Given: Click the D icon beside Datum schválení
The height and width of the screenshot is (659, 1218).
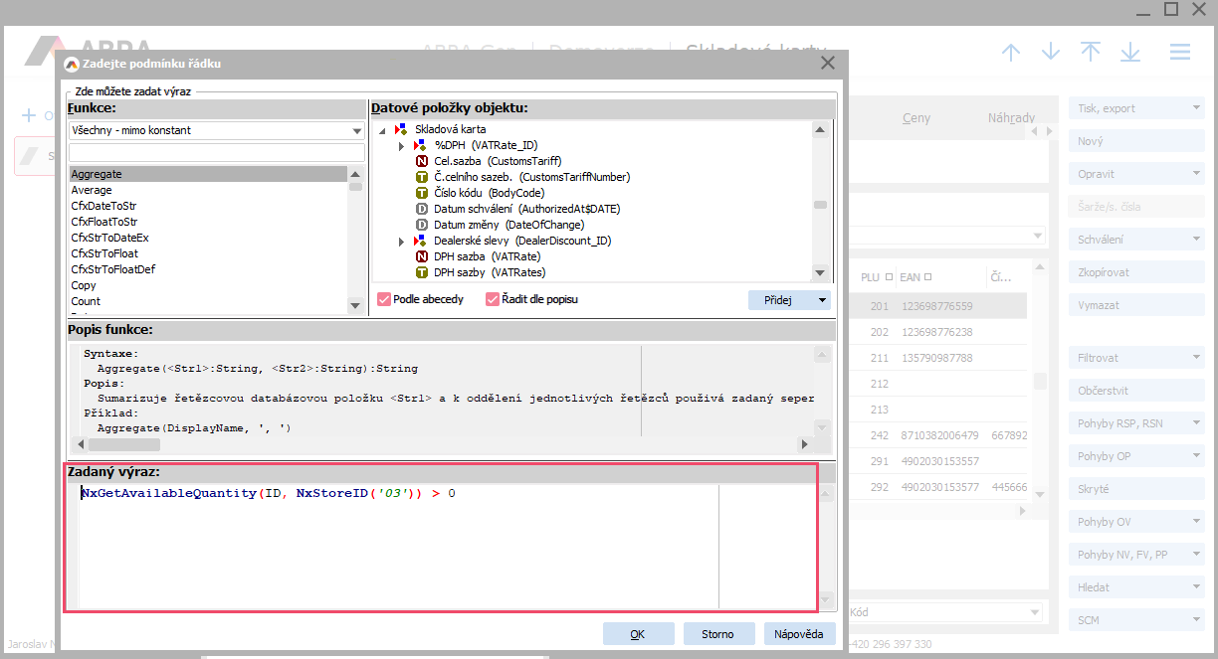Looking at the screenshot, I should tap(422, 209).
